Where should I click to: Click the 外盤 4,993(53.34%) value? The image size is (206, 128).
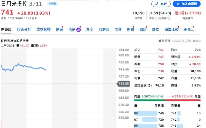(182, 96)
